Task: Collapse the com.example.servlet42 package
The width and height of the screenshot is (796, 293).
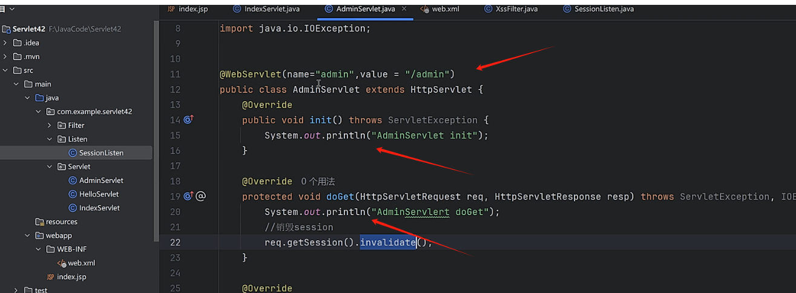Action: 38,111
